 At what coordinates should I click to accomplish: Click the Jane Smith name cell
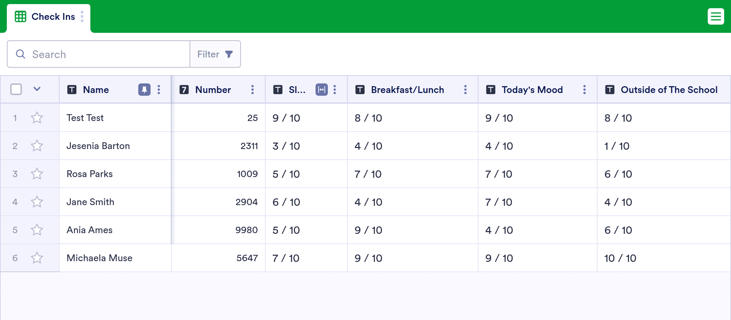115,202
